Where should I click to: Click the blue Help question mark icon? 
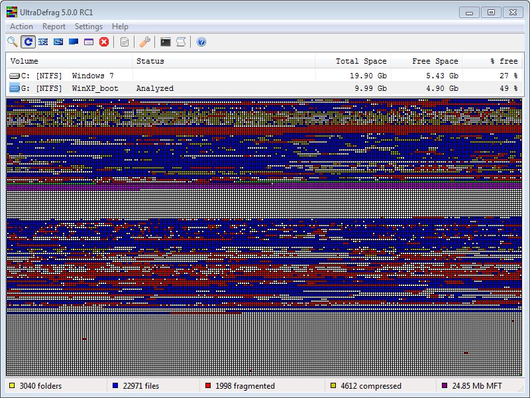pyautogui.click(x=201, y=42)
